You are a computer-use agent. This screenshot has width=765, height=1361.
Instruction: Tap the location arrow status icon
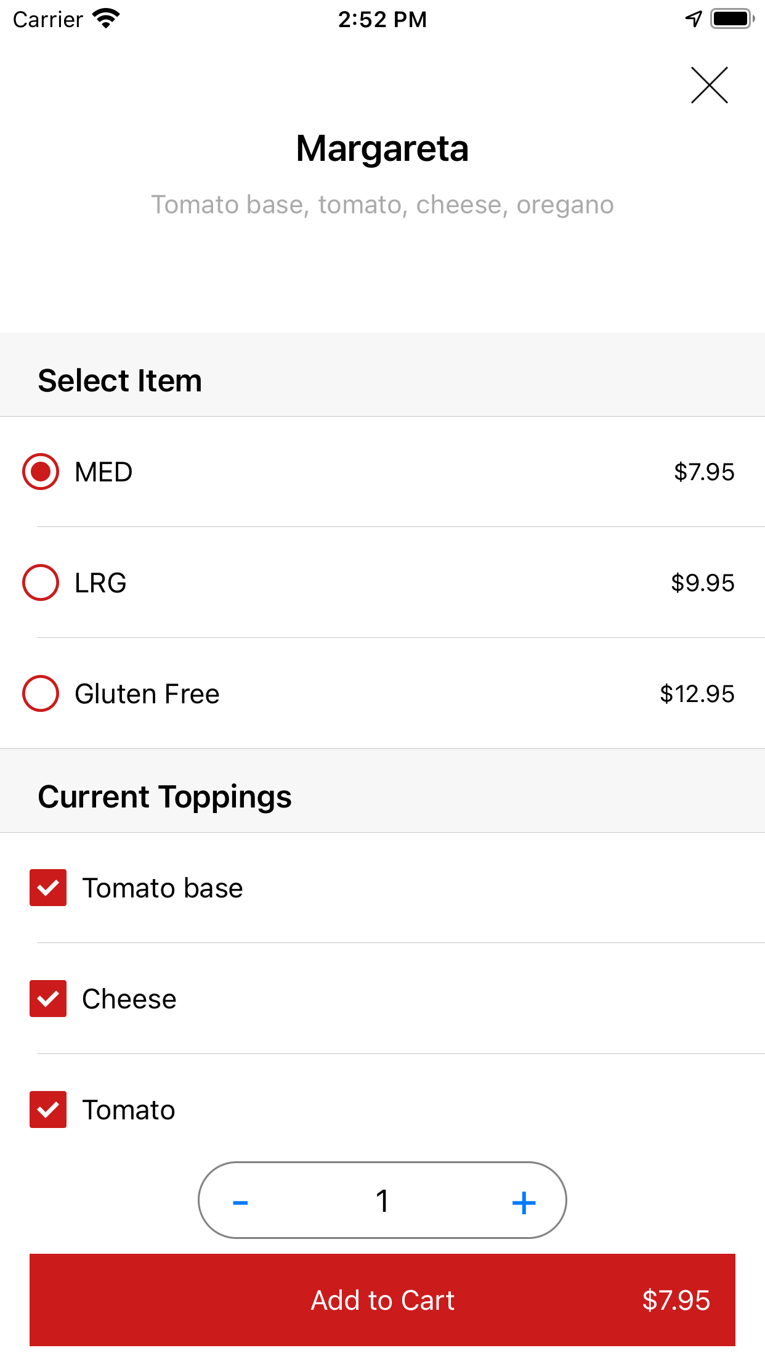click(x=694, y=18)
